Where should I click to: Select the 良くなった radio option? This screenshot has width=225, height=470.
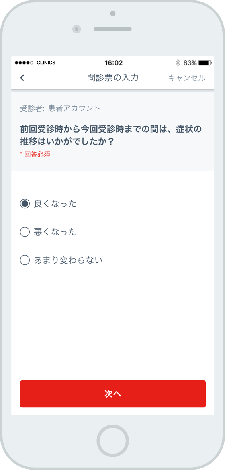48,204
